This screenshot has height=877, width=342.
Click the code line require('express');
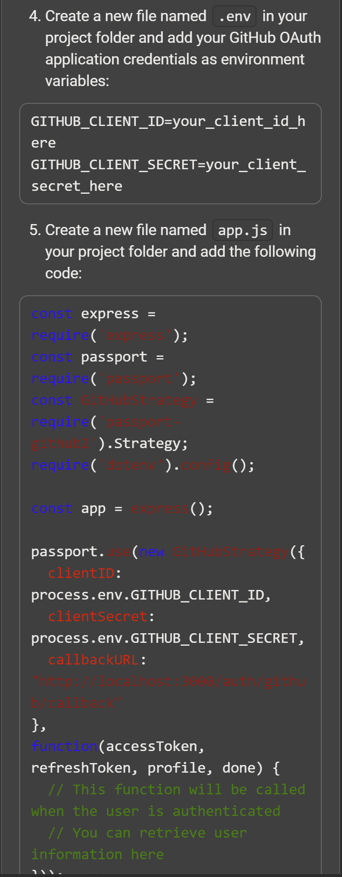(x=110, y=335)
